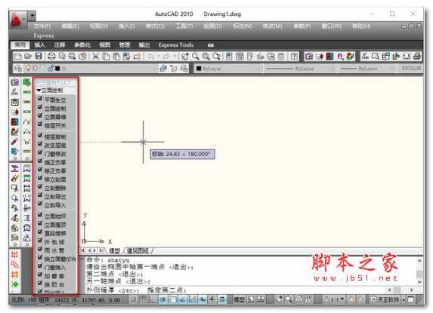433x313 pixels.
Task: Click the 模型 status bar button
Action: pyautogui.click(x=239, y=299)
